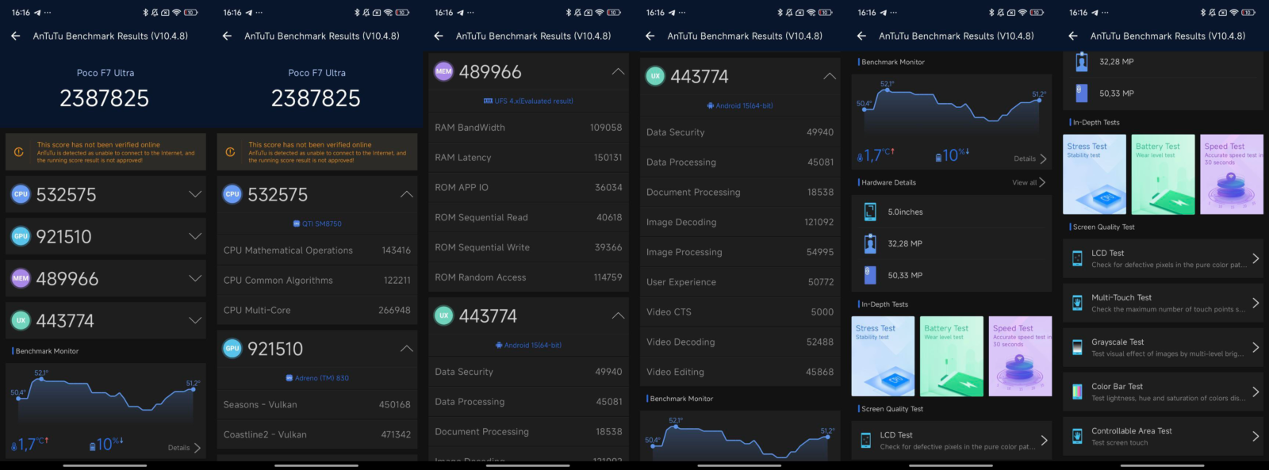This screenshot has height=470, width=1269.
Task: Click the 5.0inches screen size icon
Action: point(870,212)
